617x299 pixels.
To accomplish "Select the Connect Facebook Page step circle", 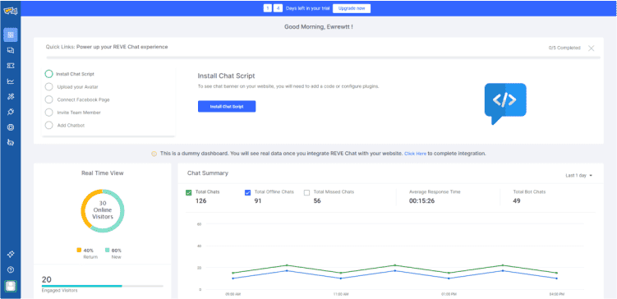I will [x=48, y=99].
